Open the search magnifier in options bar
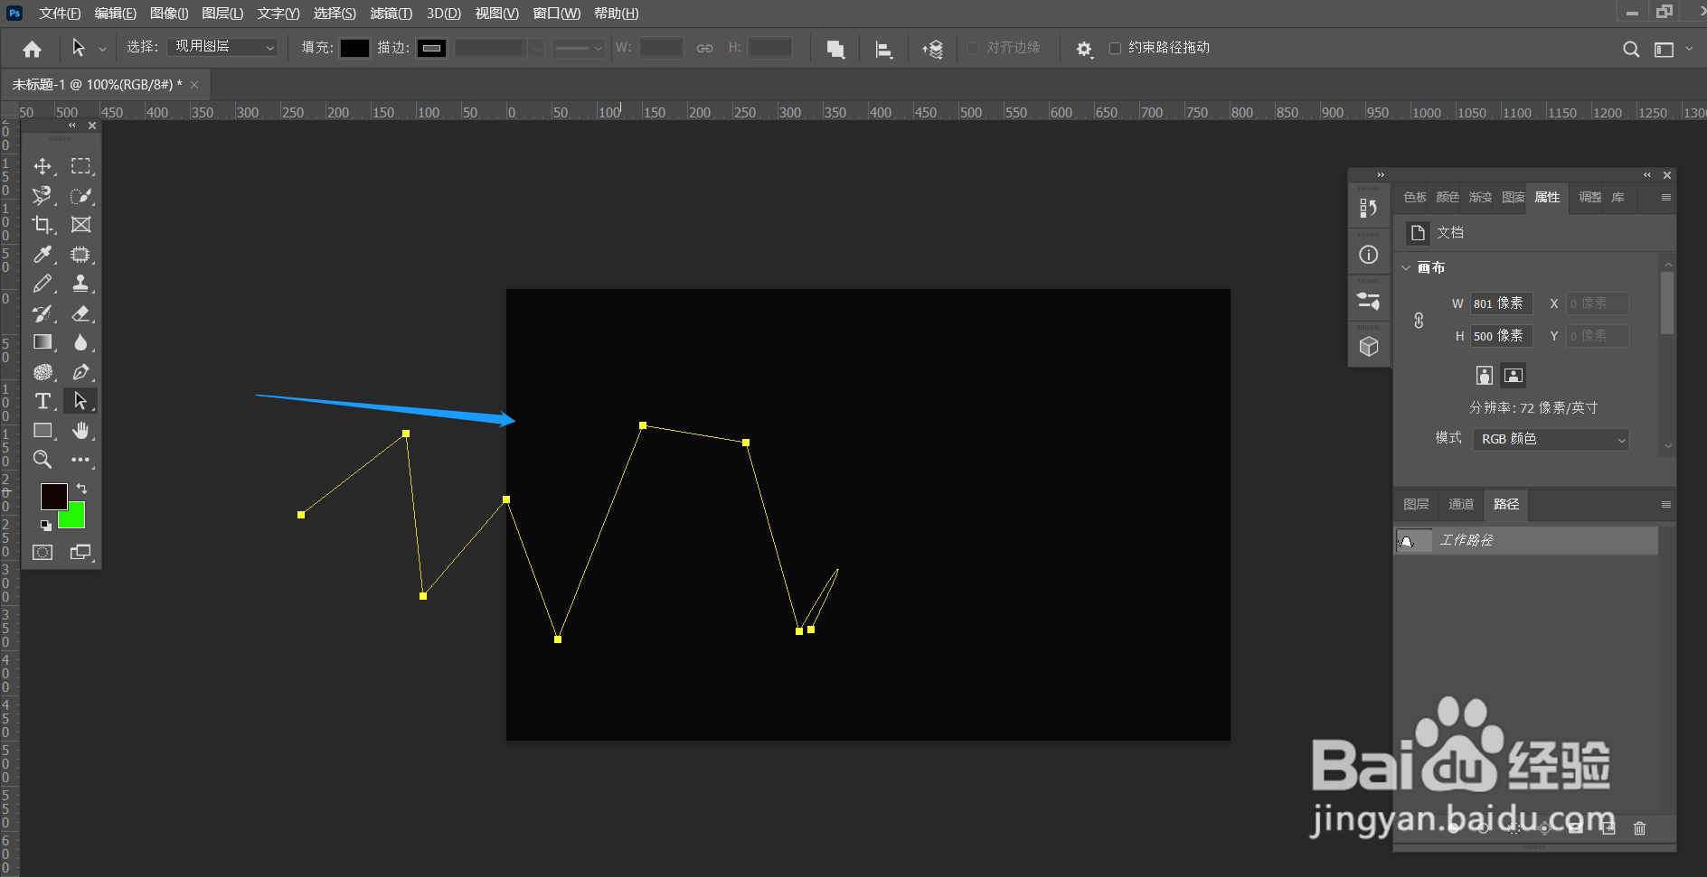The image size is (1707, 877). 1631,49
